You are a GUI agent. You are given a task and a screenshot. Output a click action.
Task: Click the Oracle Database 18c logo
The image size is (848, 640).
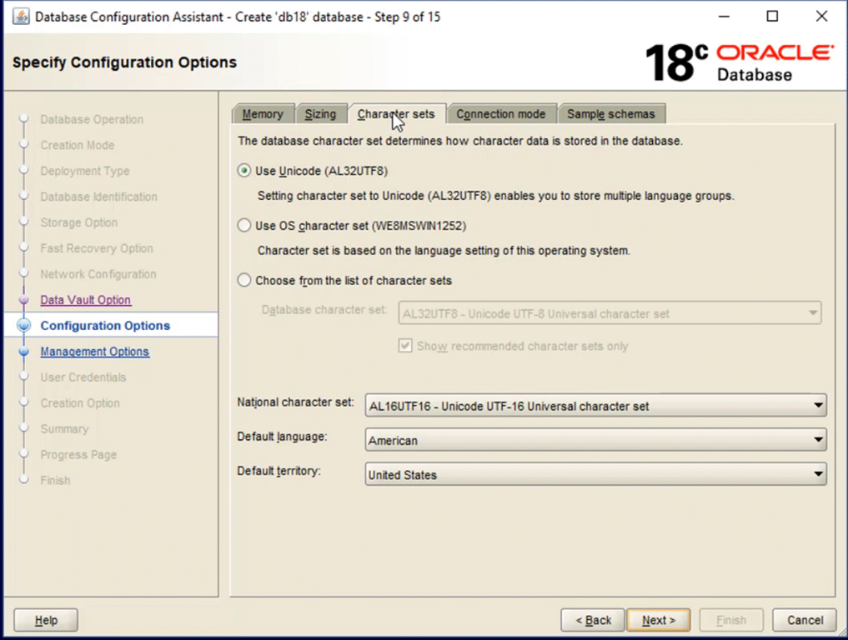coord(739,62)
